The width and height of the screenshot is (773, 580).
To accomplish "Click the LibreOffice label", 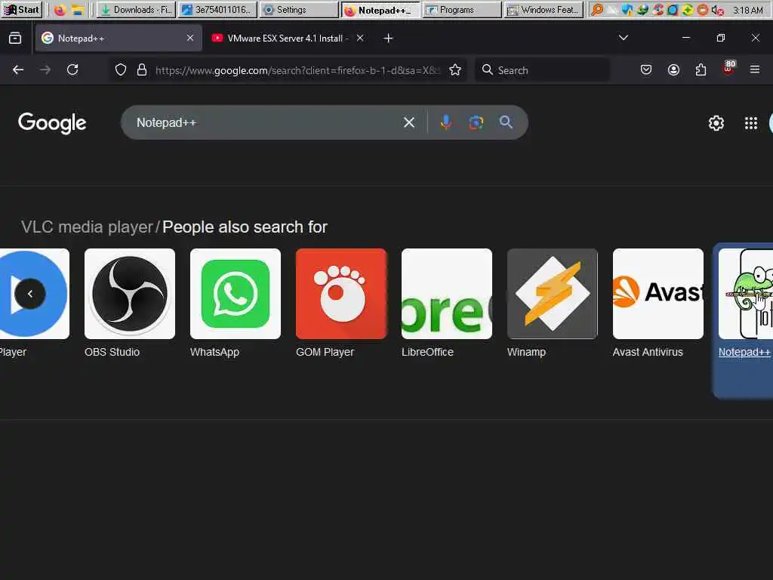I will (427, 352).
